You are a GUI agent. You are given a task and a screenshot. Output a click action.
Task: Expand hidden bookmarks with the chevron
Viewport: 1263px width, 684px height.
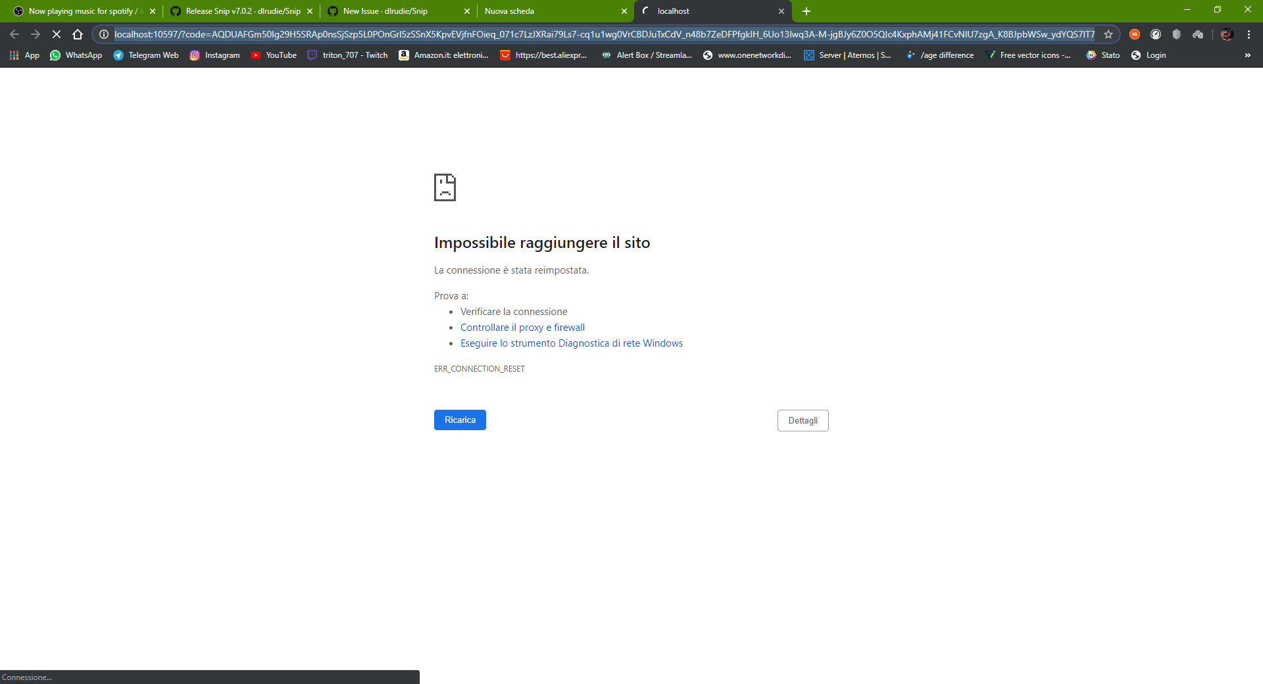pos(1248,55)
